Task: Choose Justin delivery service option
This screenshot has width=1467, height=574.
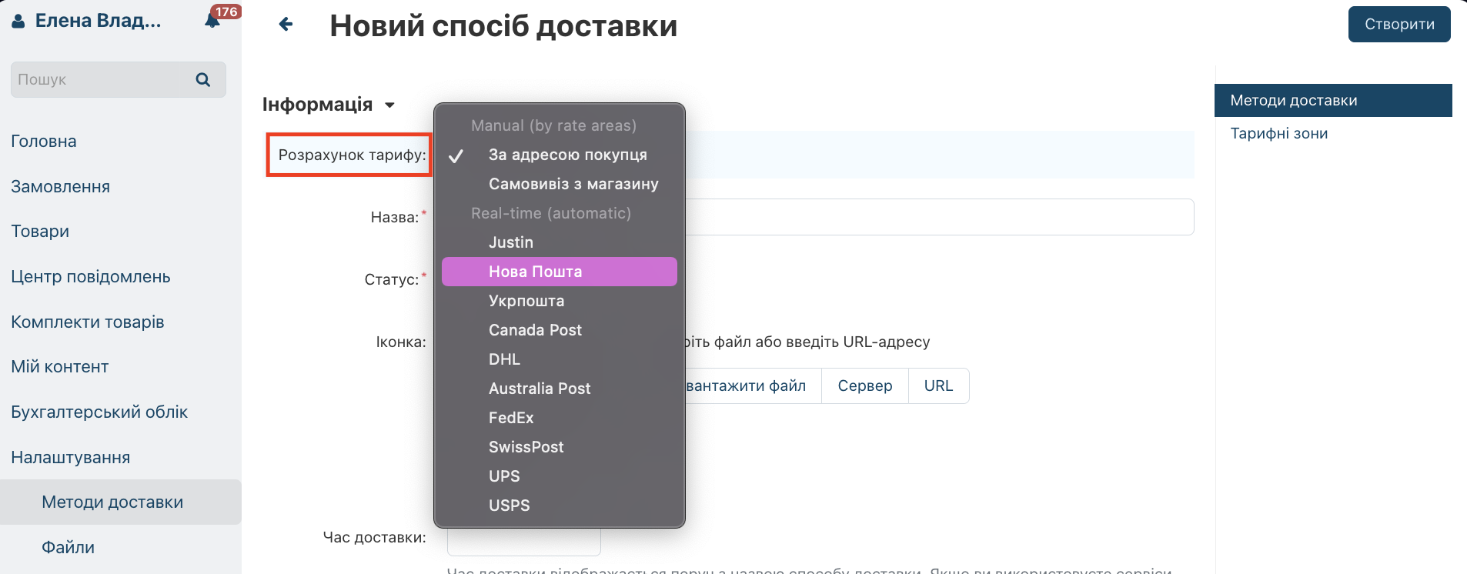Action: pos(511,242)
